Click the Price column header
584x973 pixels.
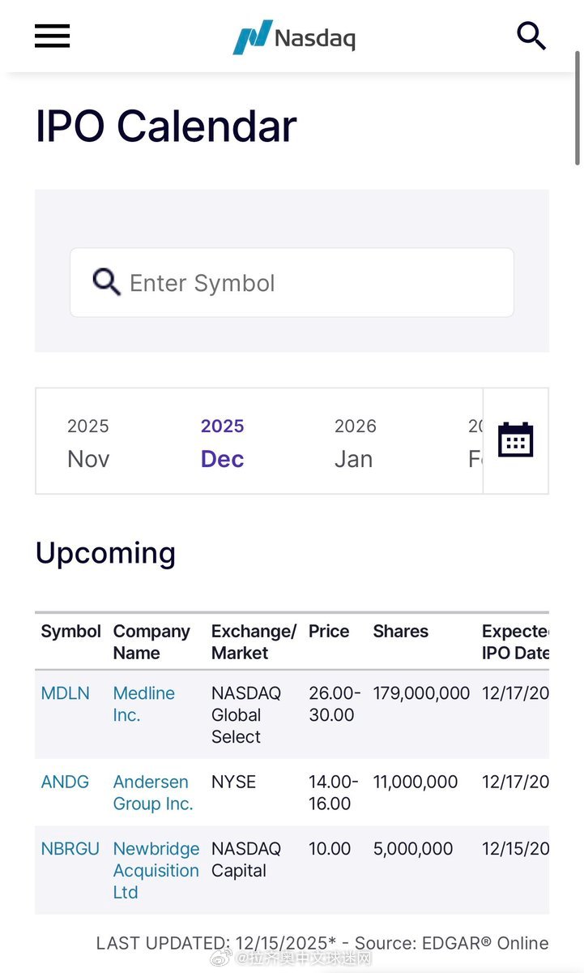[x=329, y=632]
